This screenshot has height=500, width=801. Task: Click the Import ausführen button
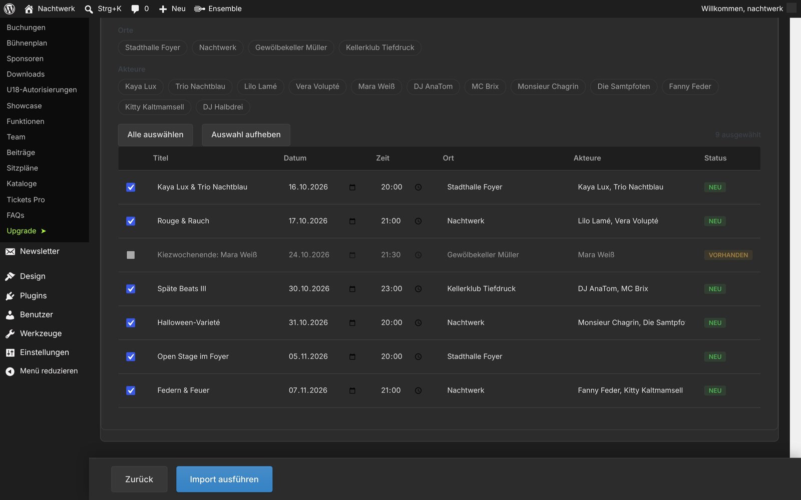click(224, 479)
